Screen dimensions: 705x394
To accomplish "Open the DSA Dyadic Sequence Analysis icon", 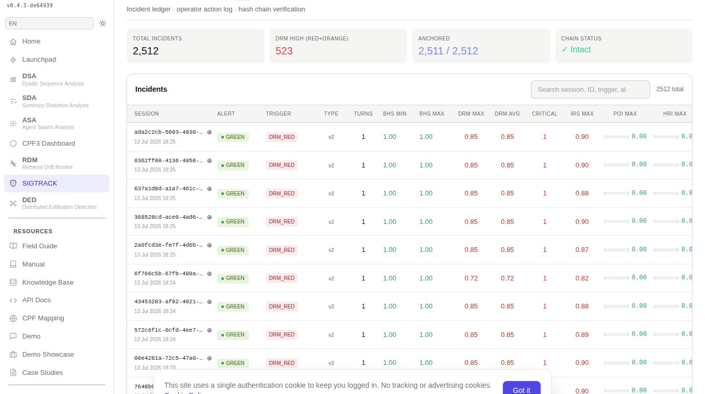I will coord(13,79).
